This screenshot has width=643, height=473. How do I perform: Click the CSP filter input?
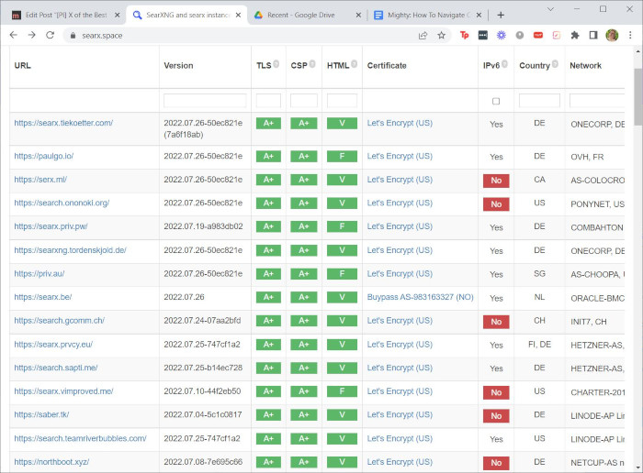pyautogui.click(x=304, y=101)
